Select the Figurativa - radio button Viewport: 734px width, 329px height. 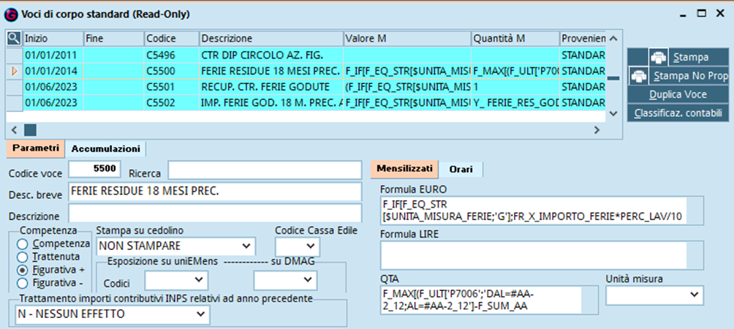[x=21, y=283]
